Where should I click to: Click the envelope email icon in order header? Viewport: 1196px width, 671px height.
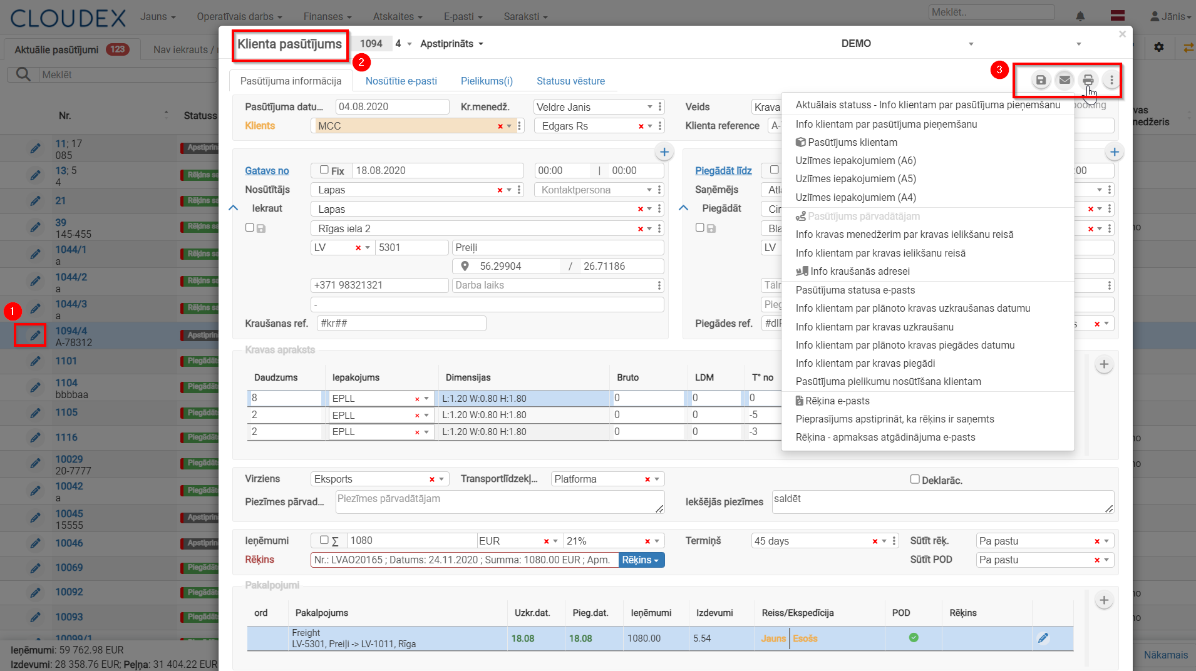[x=1065, y=80]
